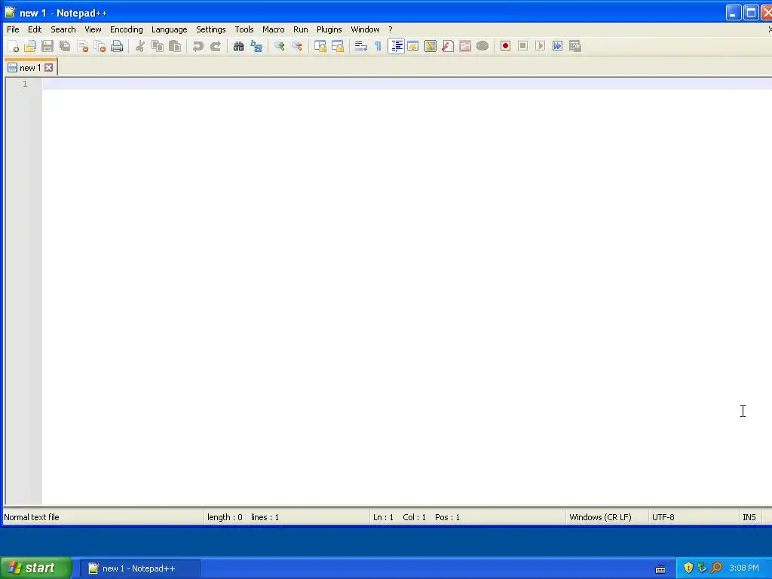Viewport: 772px width, 579px height.
Task: Click line 1 in the editor
Action: (x=406, y=84)
